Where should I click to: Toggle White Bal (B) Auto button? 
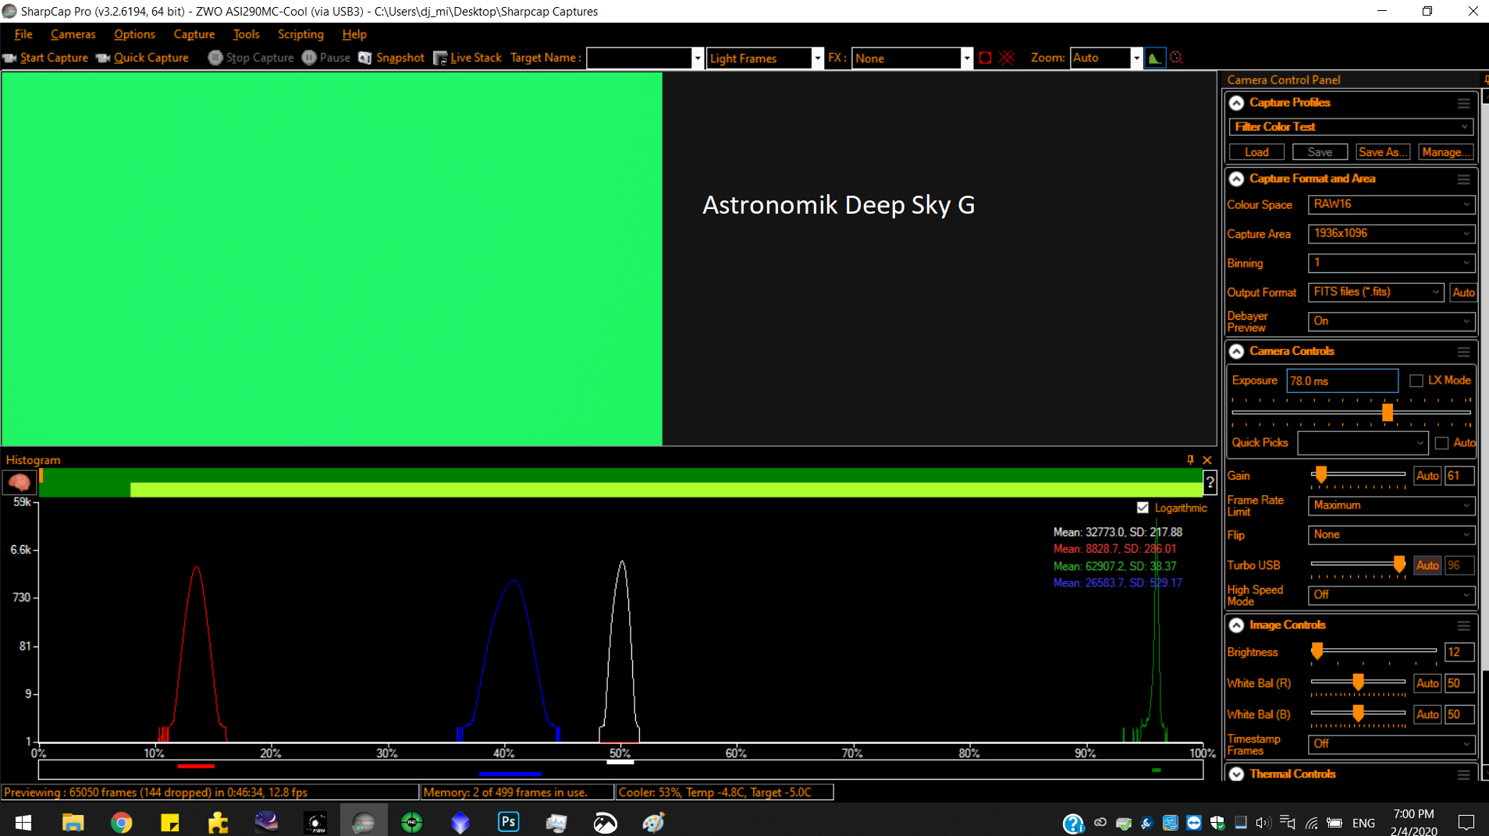[1427, 714]
